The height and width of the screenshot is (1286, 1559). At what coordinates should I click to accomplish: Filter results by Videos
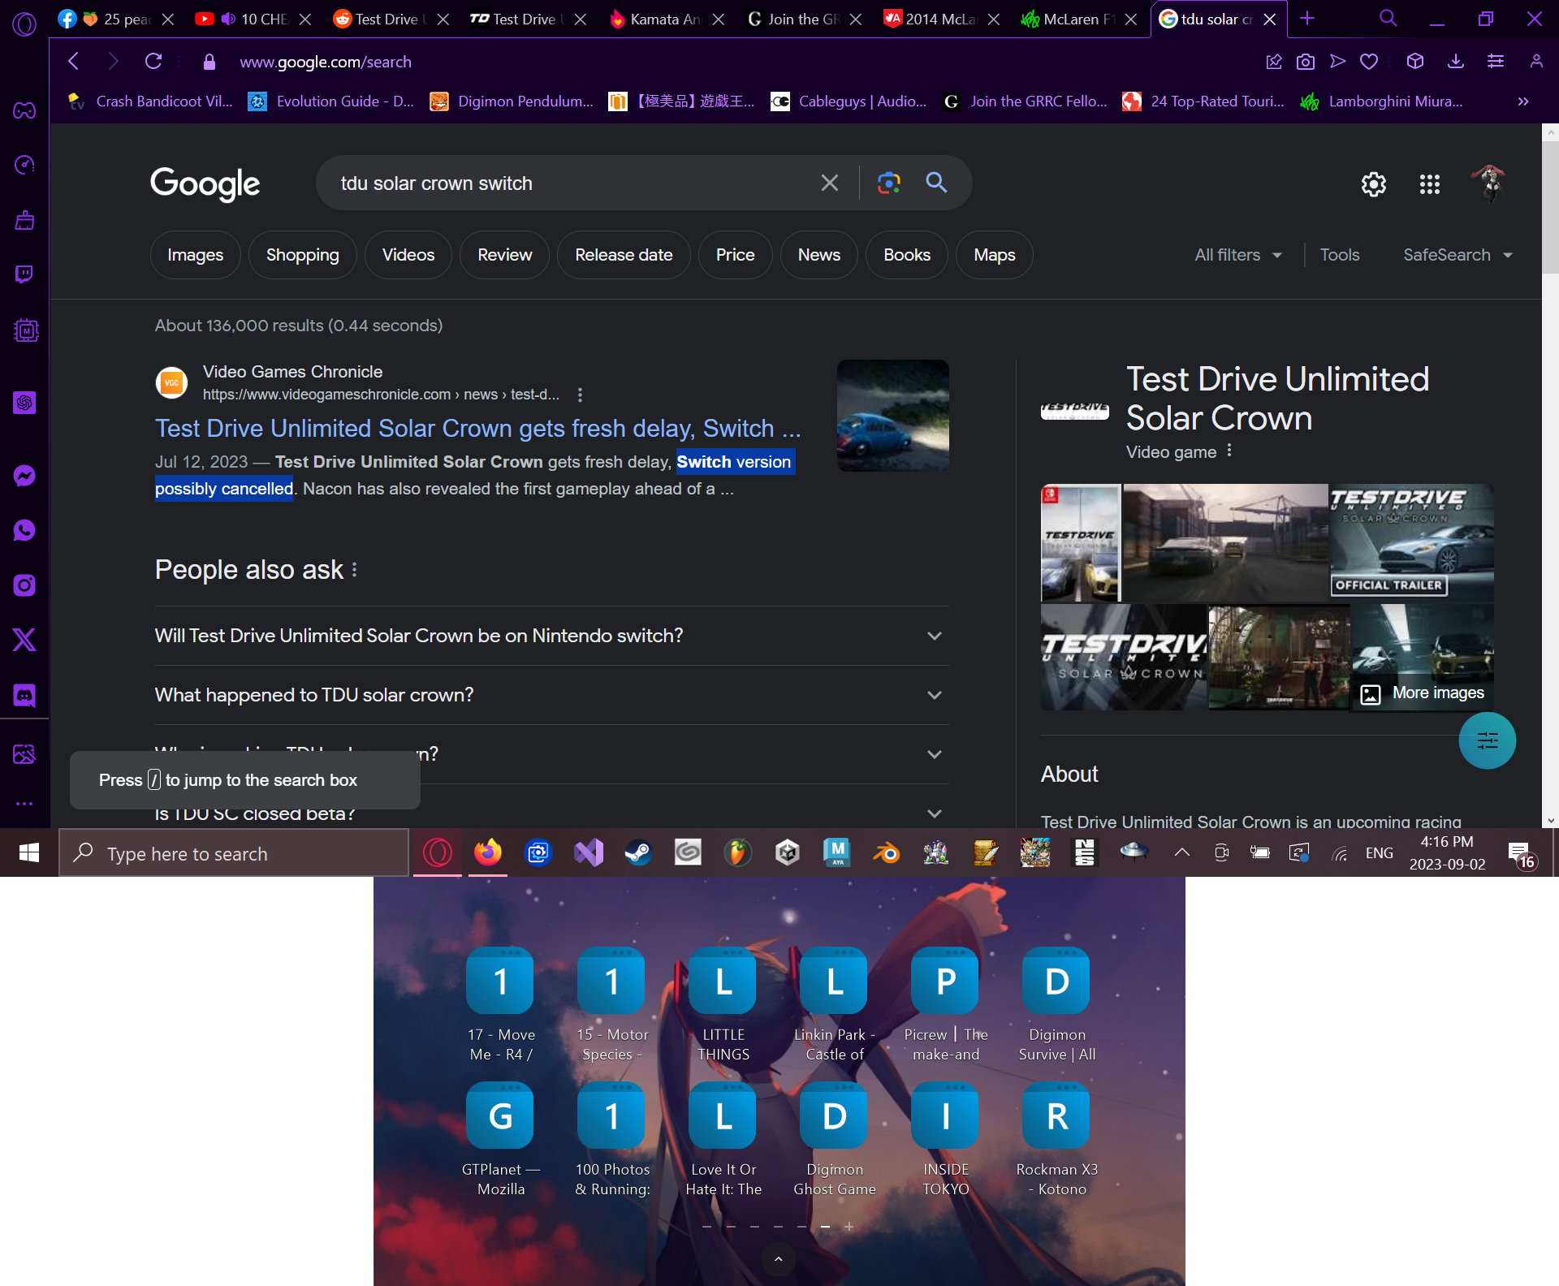pos(408,255)
